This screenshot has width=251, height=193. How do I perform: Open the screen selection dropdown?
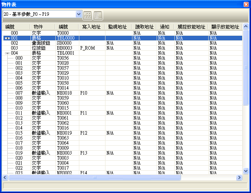[79, 14]
